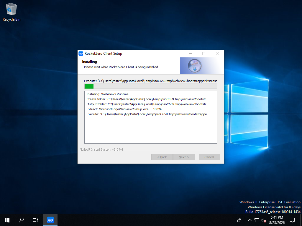Click the 'RocketZero Client Setup' title text

pyautogui.click(x=103, y=54)
